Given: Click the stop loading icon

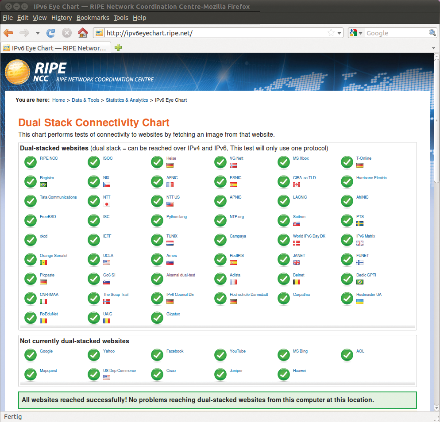Looking at the screenshot, I should pyautogui.click(x=67, y=33).
